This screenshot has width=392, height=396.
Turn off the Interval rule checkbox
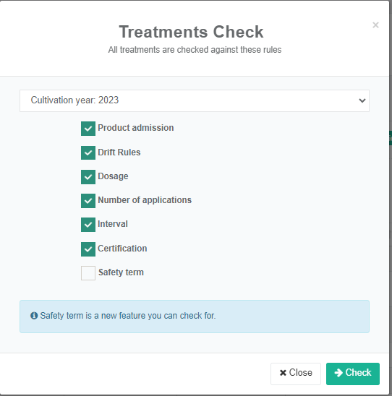[88, 225]
